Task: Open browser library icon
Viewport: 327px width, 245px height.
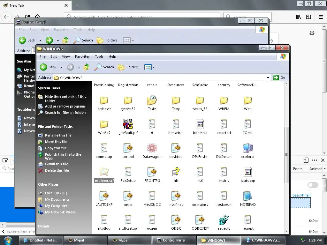Action: 298,17
